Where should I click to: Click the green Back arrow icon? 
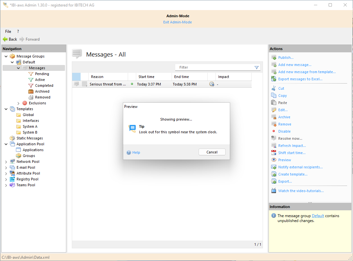(x=5, y=39)
